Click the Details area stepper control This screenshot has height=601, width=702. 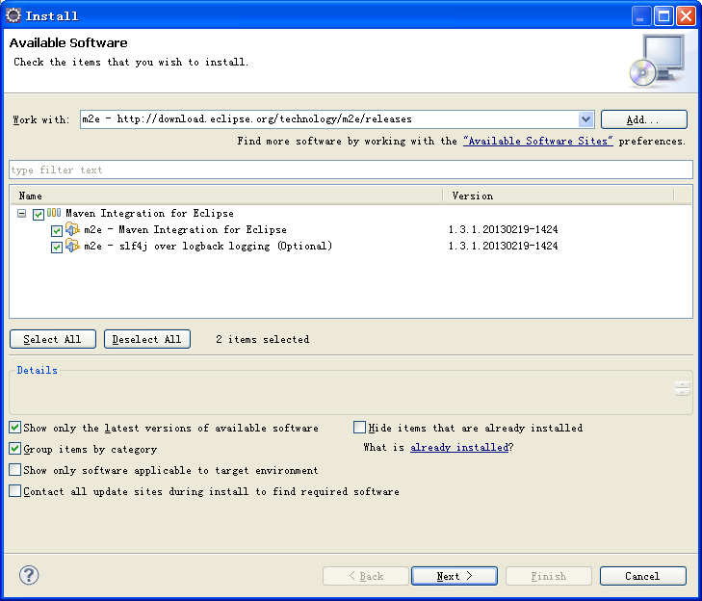[x=683, y=388]
